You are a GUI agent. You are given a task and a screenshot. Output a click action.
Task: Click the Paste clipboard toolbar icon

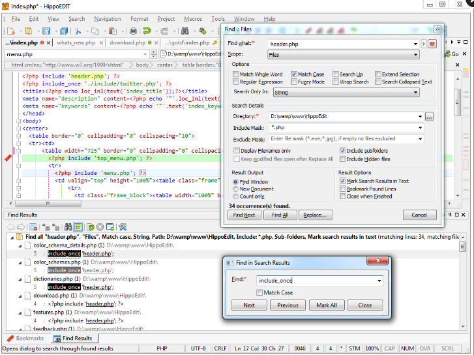[x=113, y=31]
